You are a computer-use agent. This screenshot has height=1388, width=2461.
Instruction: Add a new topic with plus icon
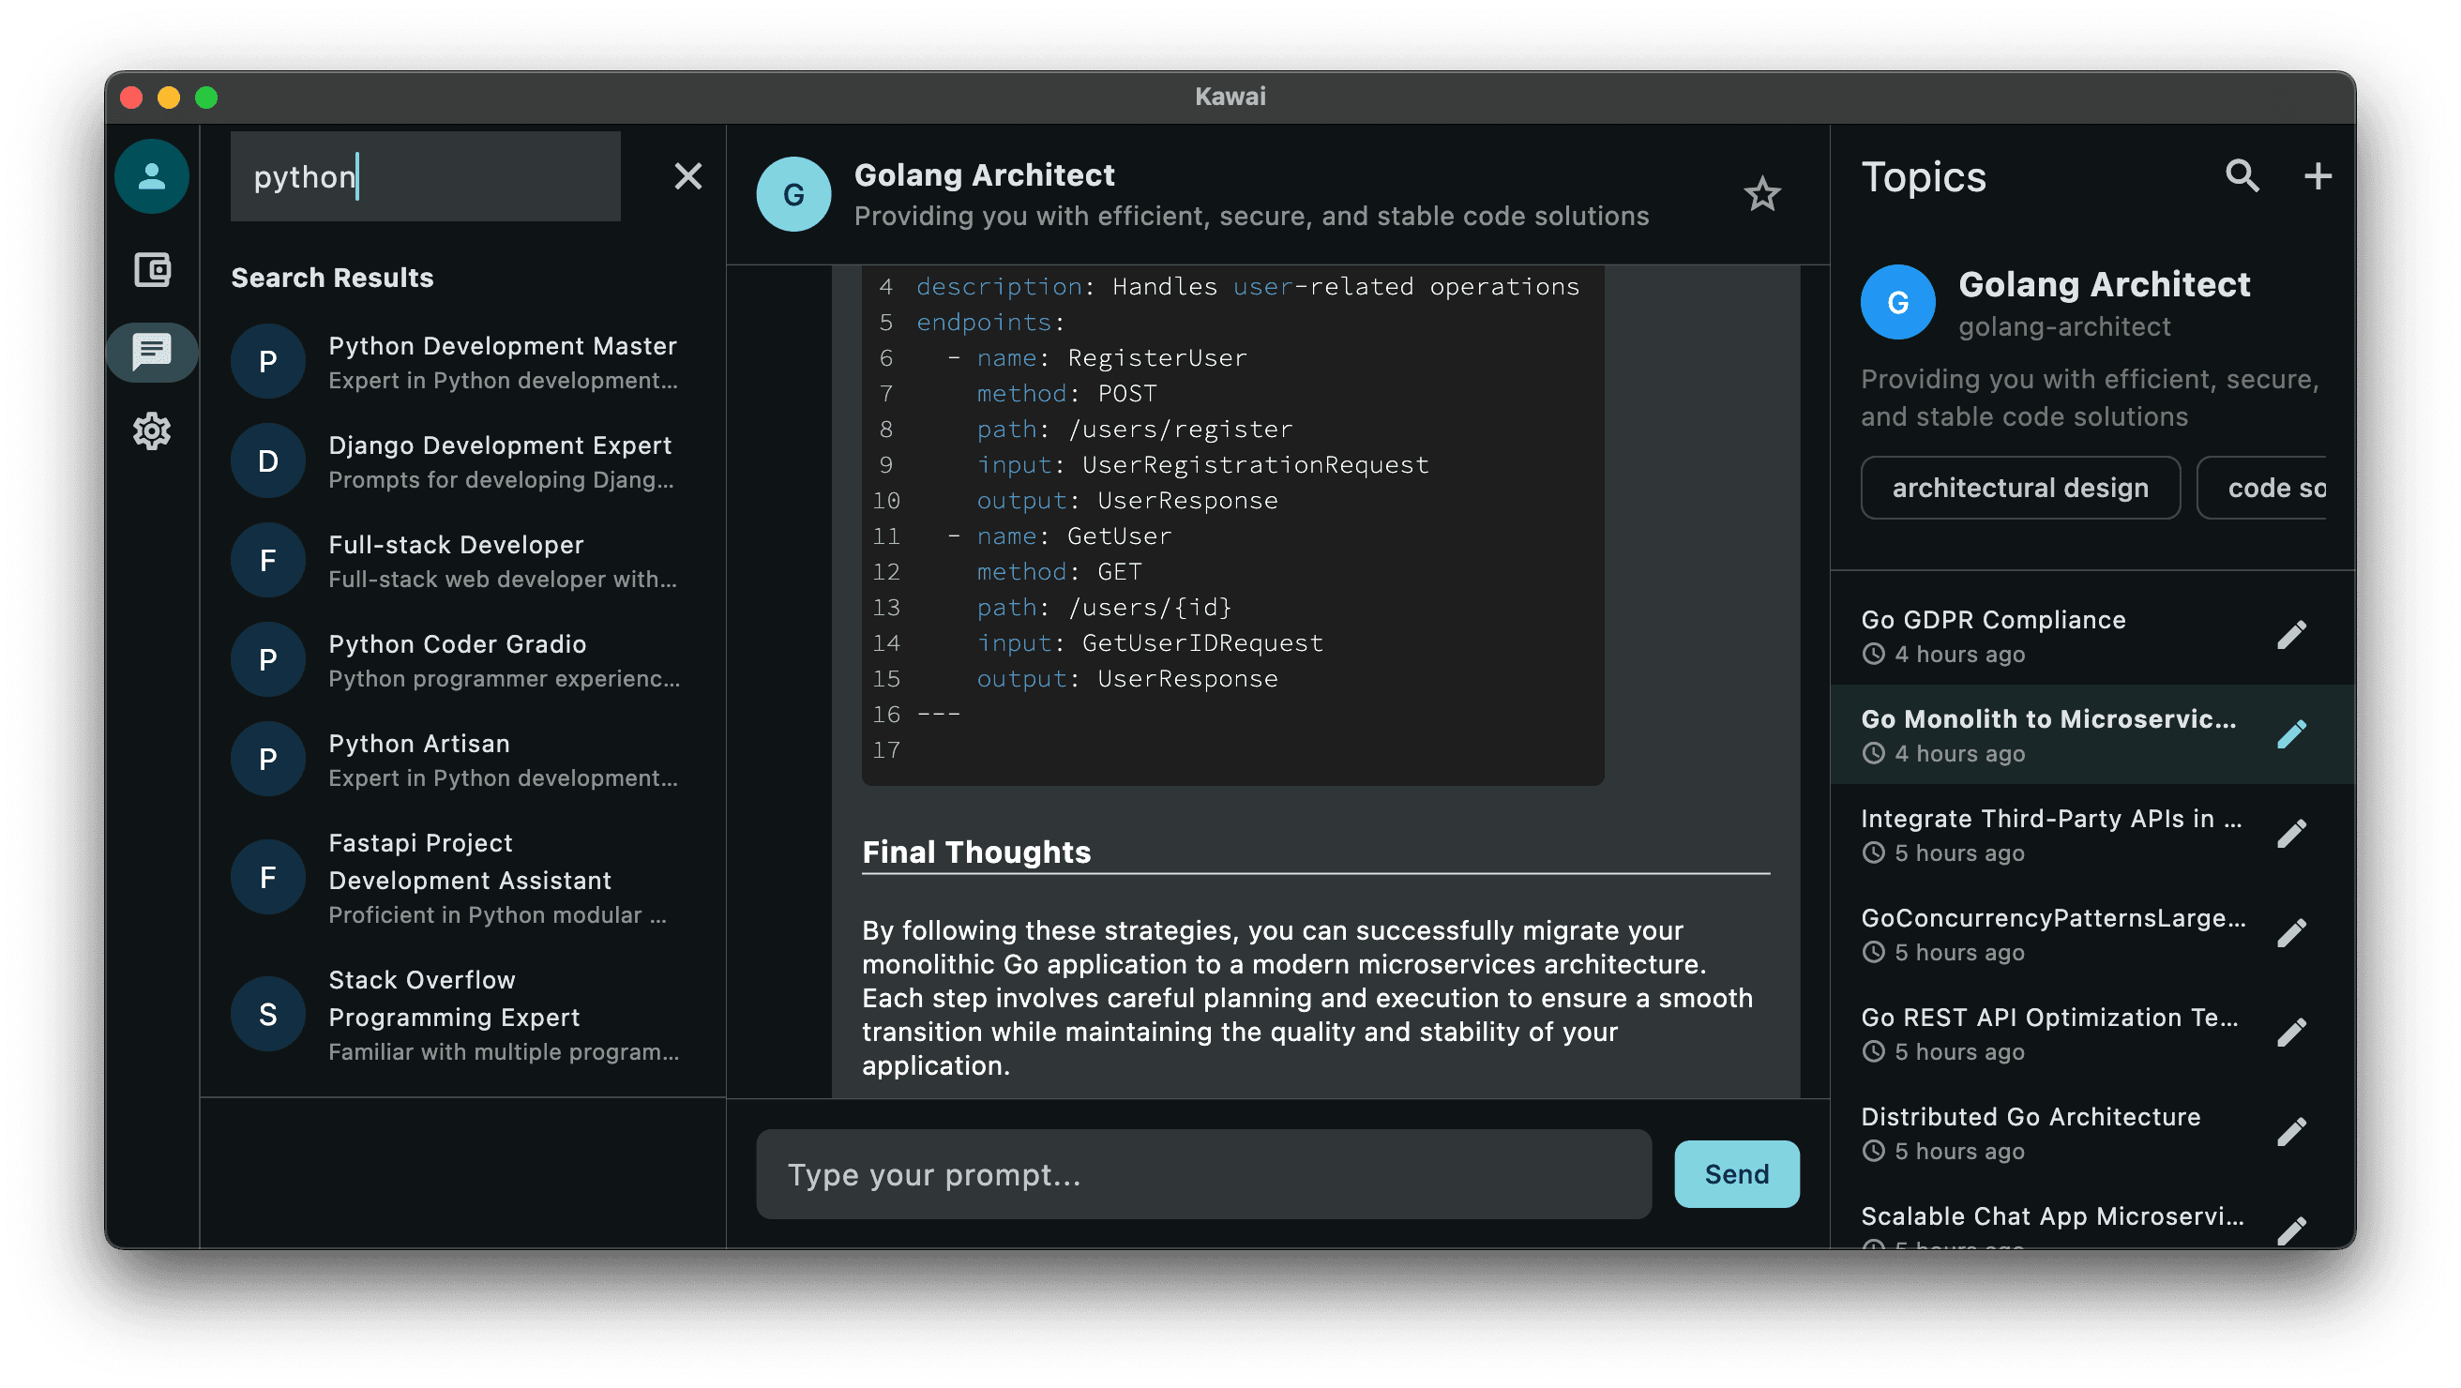[x=2318, y=175]
